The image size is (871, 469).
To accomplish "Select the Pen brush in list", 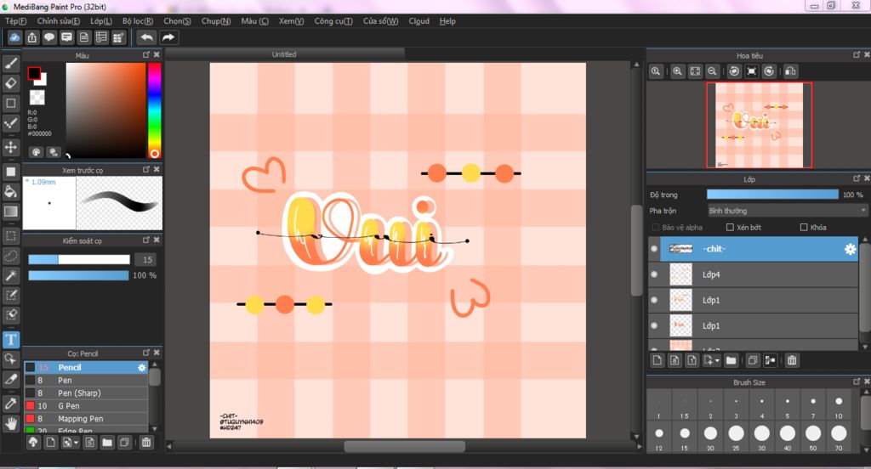I will click(x=86, y=380).
